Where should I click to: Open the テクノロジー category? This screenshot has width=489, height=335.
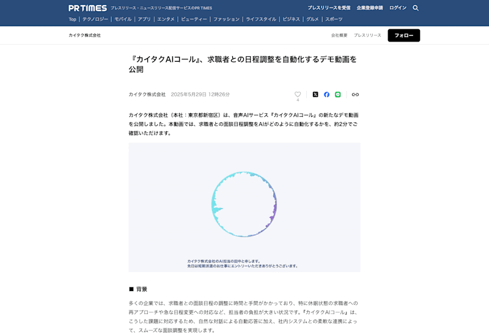pos(95,20)
